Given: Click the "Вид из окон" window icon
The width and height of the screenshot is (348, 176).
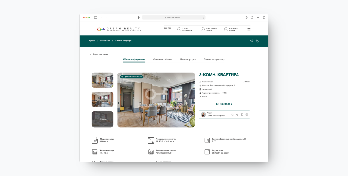Looking at the screenshot, I should click(207, 152).
